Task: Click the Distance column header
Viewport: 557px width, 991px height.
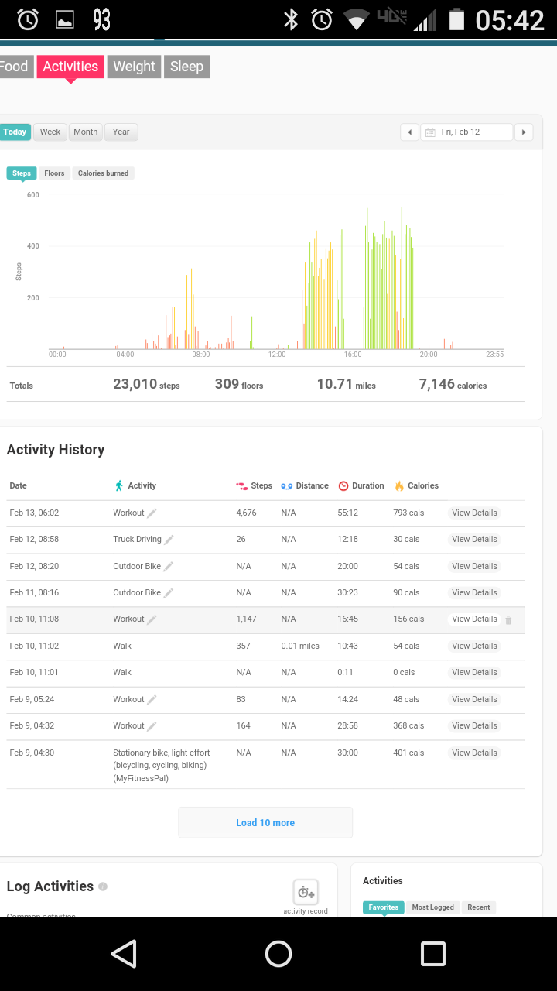Action: (x=305, y=486)
